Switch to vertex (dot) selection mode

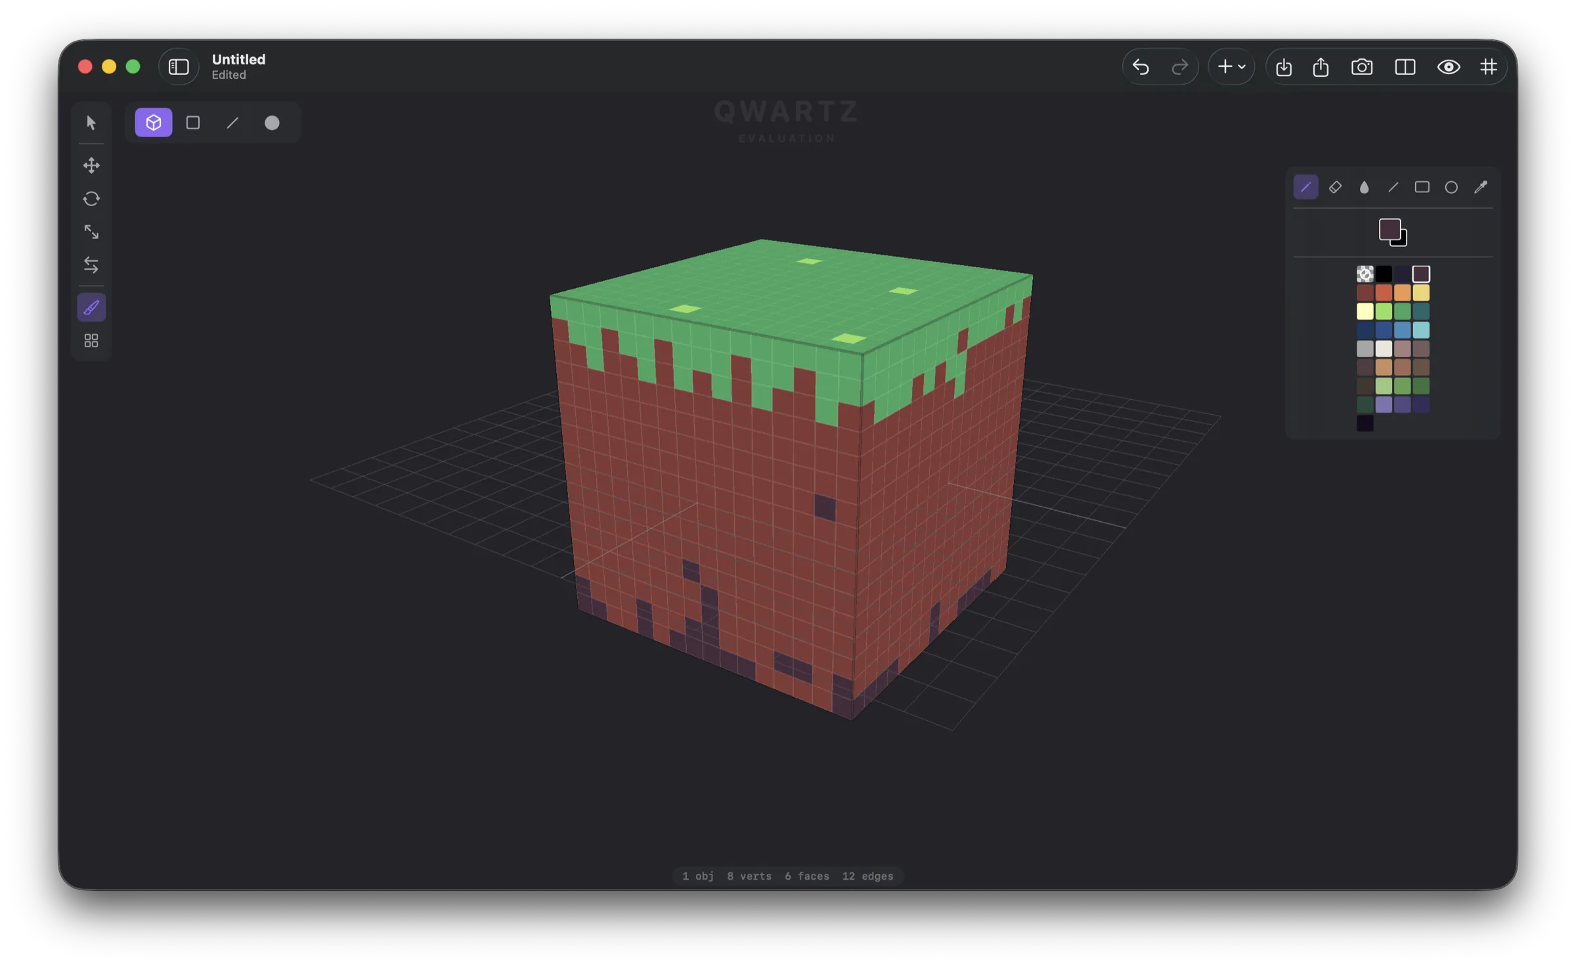pyautogui.click(x=272, y=123)
